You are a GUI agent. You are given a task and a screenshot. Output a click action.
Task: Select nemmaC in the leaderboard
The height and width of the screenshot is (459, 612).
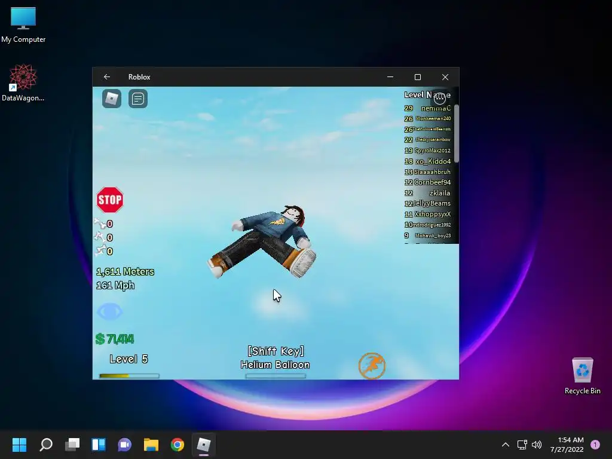coord(436,108)
